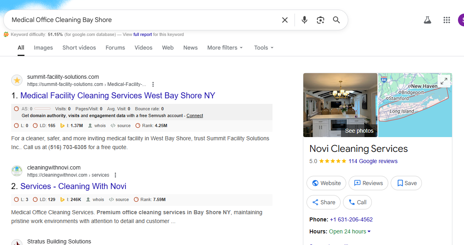Open Medical Facility Cleaning Services West Bay Shore link

(117, 96)
